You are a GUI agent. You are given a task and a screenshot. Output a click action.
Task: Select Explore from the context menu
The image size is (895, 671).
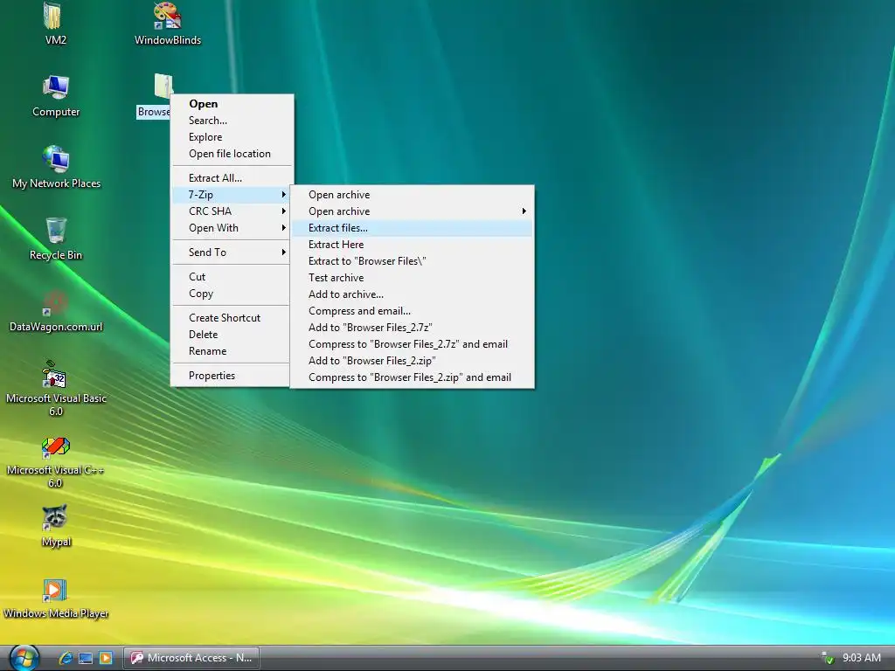point(232,137)
